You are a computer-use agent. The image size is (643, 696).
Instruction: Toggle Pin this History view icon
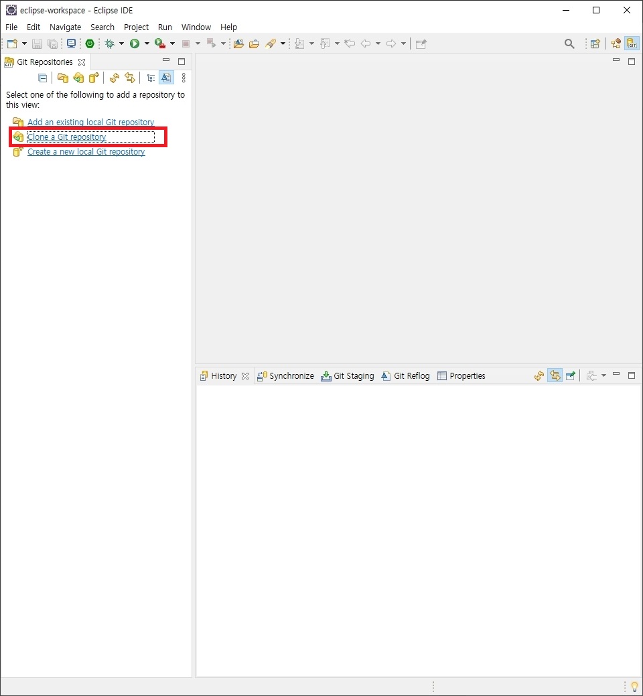(x=571, y=376)
